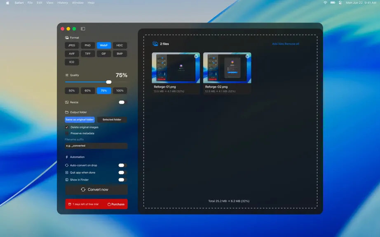Image resolution: width=380 pixels, height=237 pixels.
Task: Click the Convert now button
Action: click(x=96, y=190)
